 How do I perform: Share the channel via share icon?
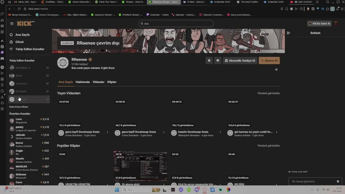pyautogui.click(x=276, y=70)
